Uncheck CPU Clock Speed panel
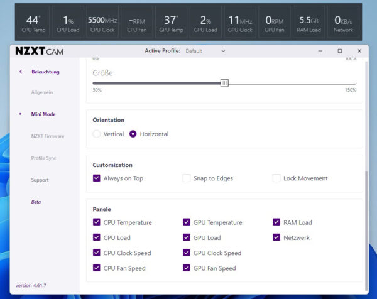377x299 pixels. (96, 253)
